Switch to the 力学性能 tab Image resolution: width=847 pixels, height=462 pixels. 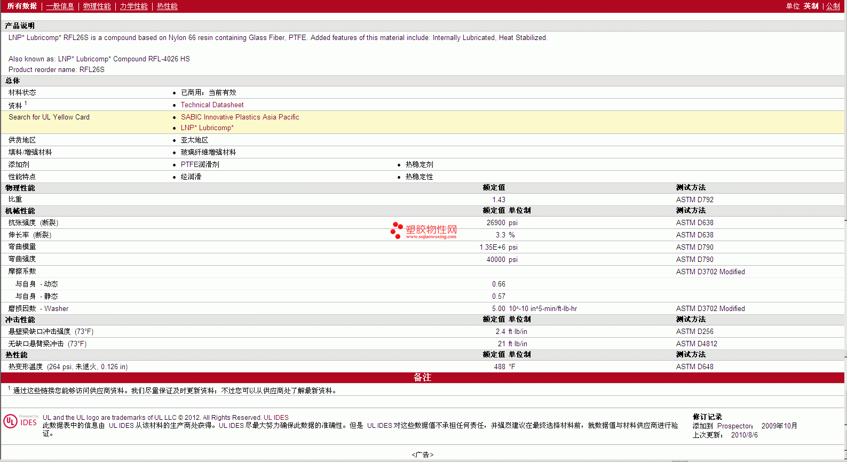click(133, 6)
